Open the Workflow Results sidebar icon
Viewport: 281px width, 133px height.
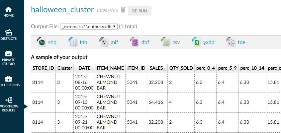[x=9, y=100]
